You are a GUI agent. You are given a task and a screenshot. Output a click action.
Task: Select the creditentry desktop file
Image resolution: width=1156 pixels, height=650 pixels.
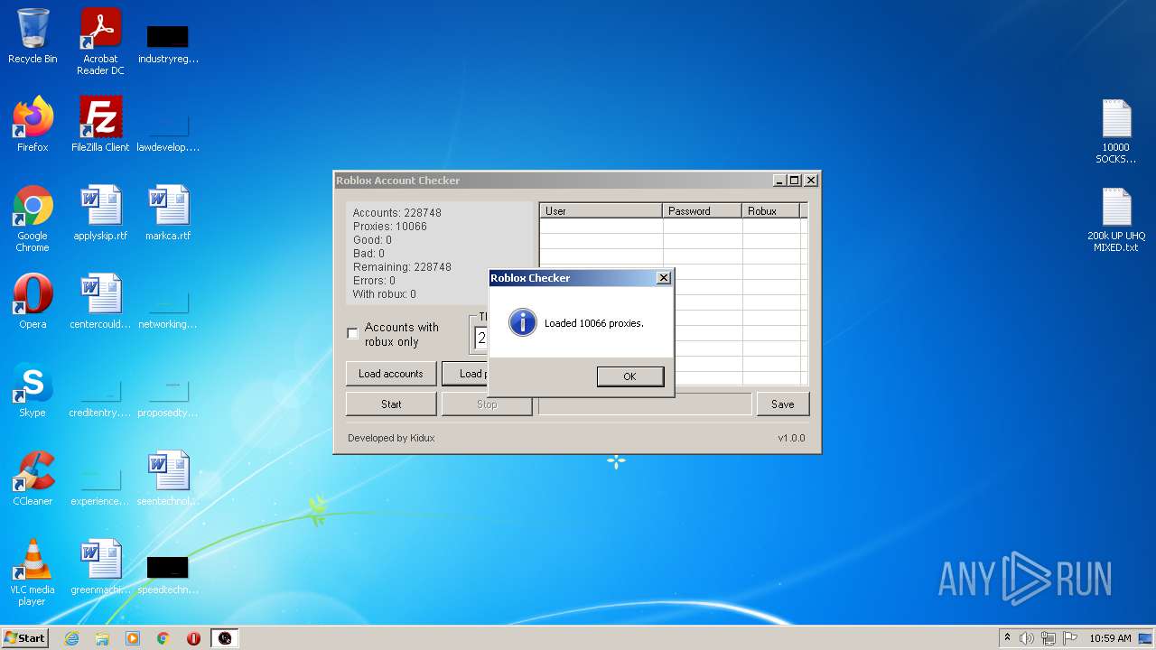(100, 395)
